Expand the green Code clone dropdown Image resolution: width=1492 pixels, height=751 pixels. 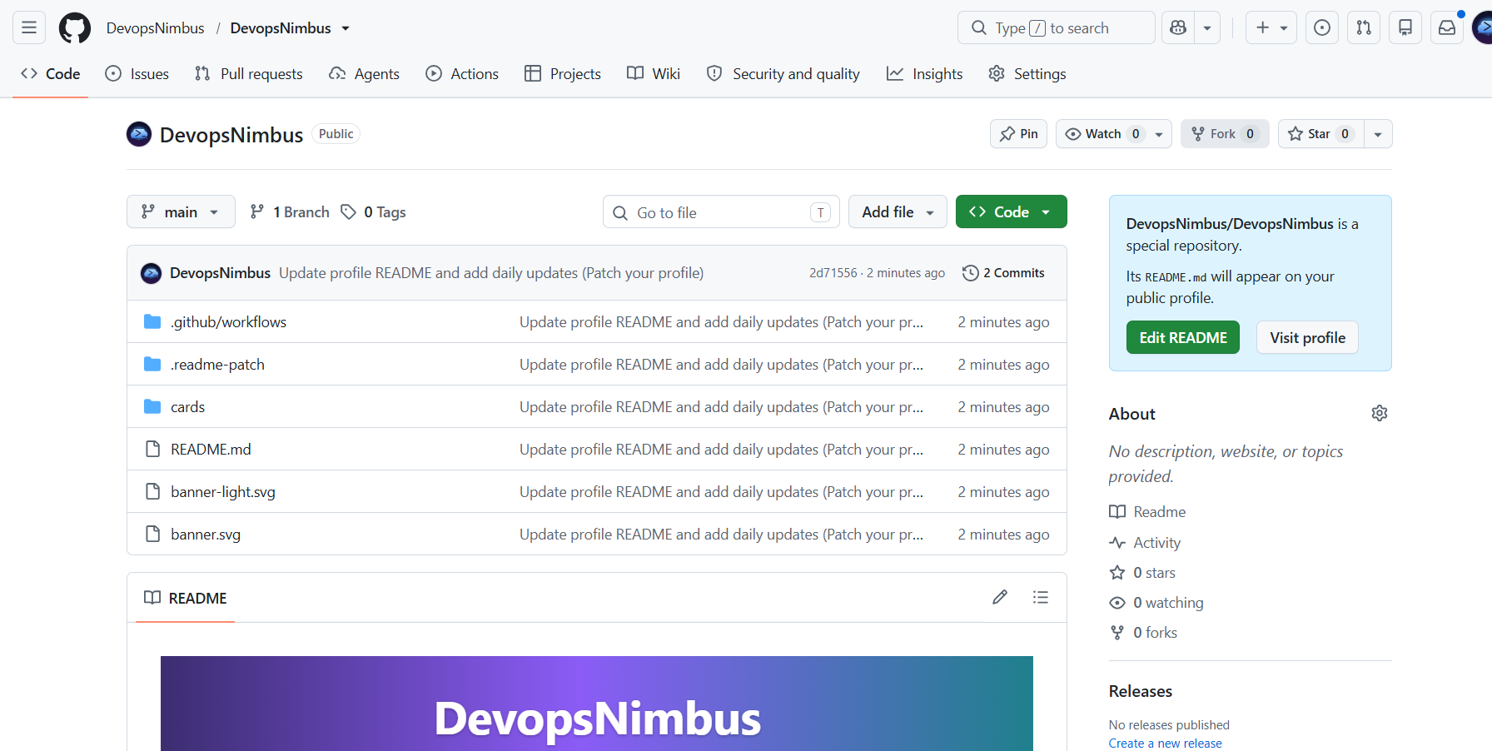[x=1012, y=211]
